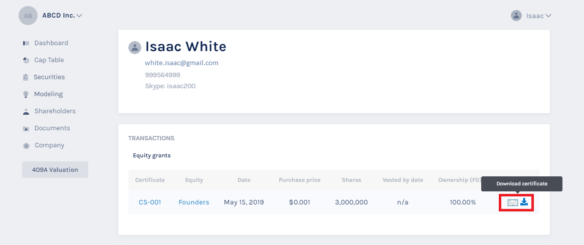Open the Founders equity link
Viewport: 584px width, 245px height.
194,202
